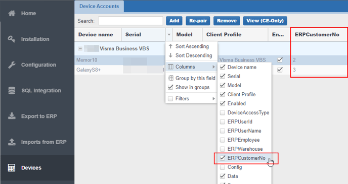Click the Re-pair button
The image size is (348, 184).
pyautogui.click(x=198, y=21)
